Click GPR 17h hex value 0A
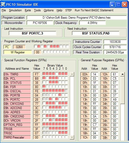The image size is (129, 143). (x=95, y=116)
